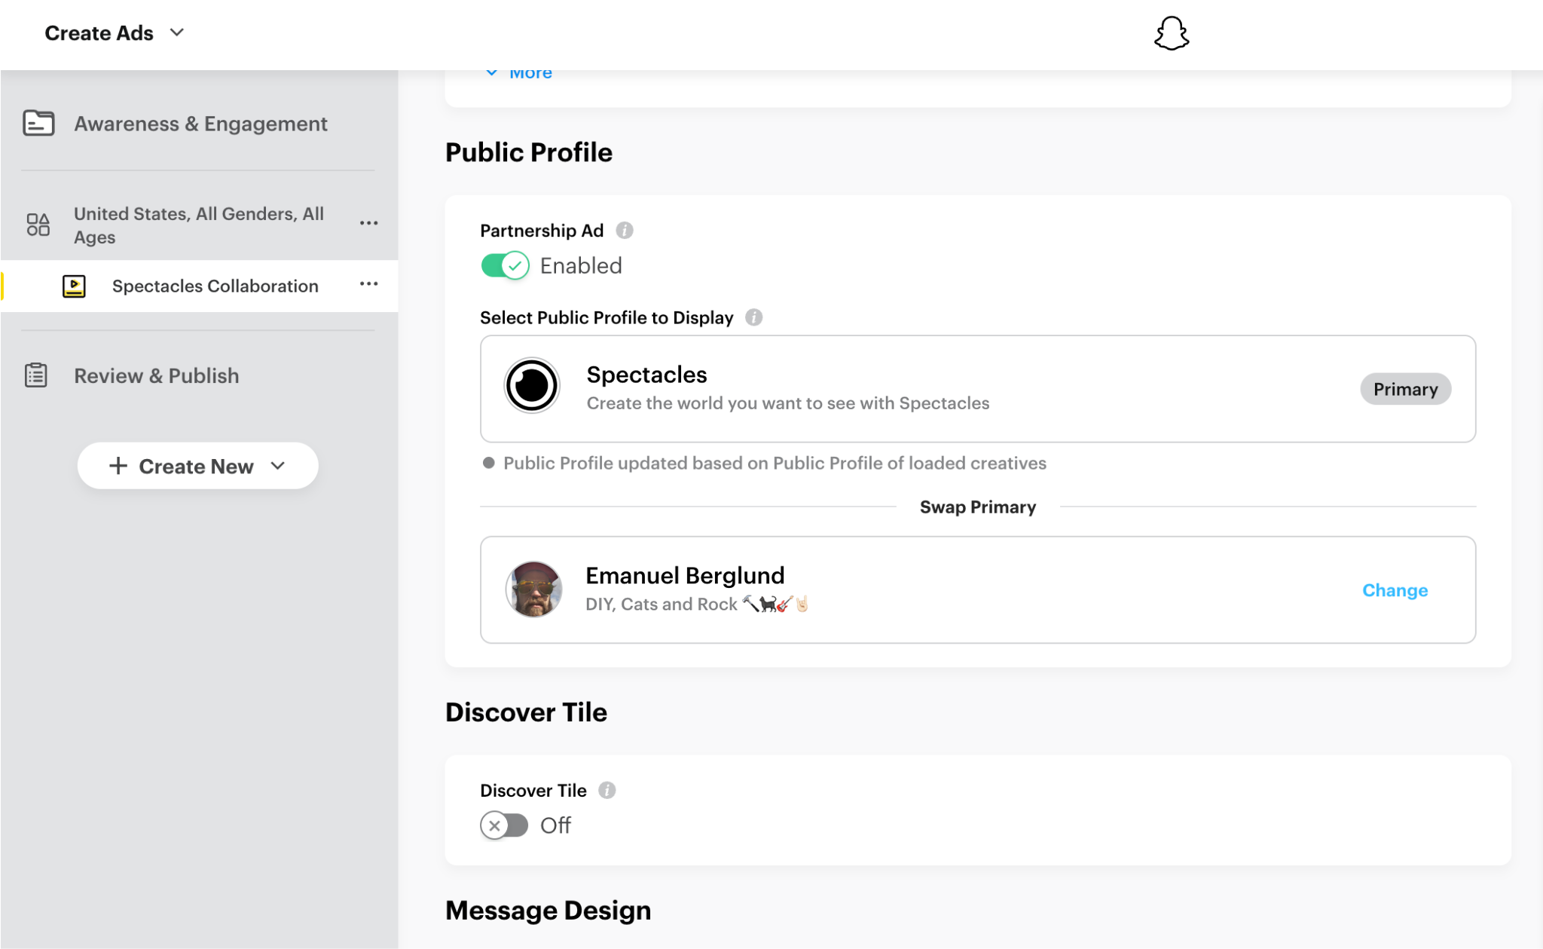Click the Create Ads title

pyautogui.click(x=99, y=33)
